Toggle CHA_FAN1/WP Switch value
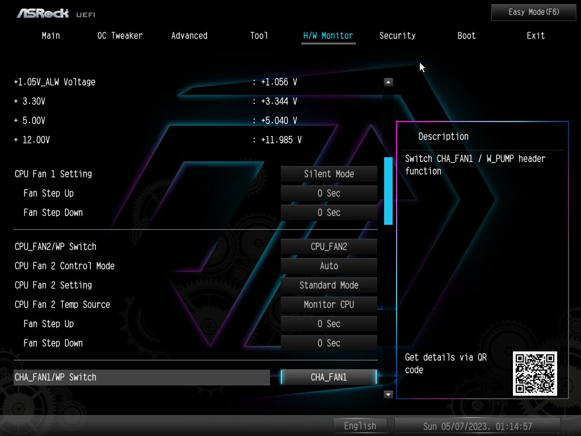581x436 pixels. tap(329, 378)
